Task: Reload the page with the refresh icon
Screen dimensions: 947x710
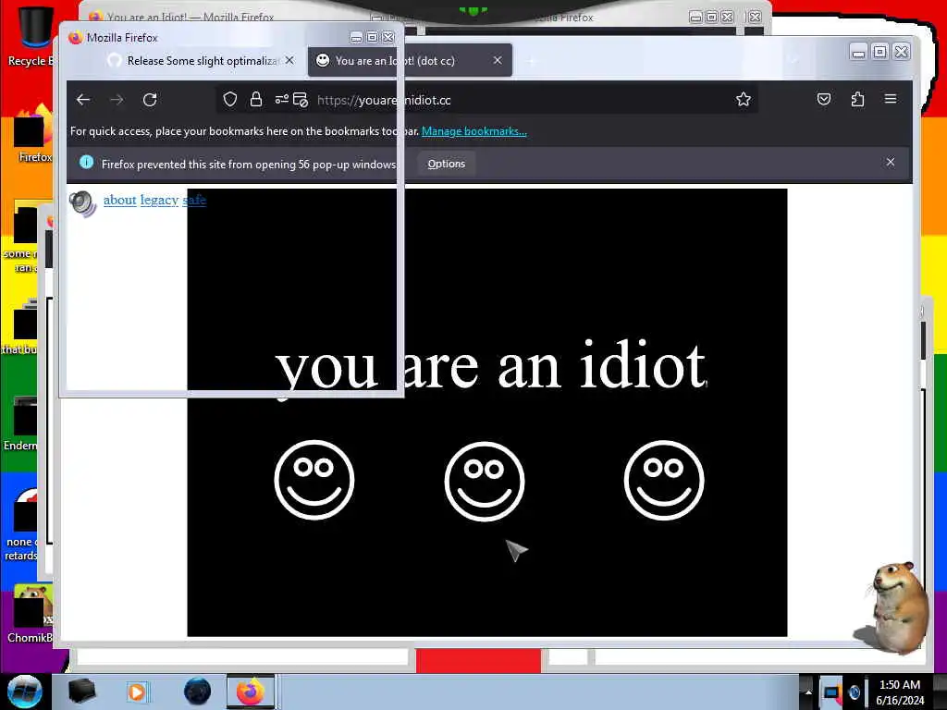Action: point(150,100)
